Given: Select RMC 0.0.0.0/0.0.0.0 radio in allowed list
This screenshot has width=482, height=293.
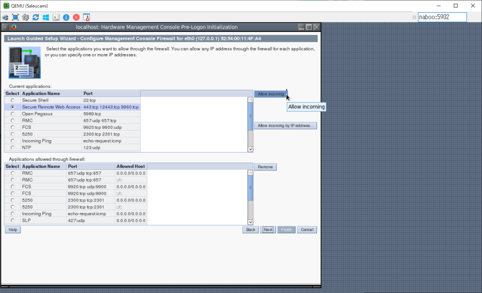Looking at the screenshot, I should click(x=13, y=173).
